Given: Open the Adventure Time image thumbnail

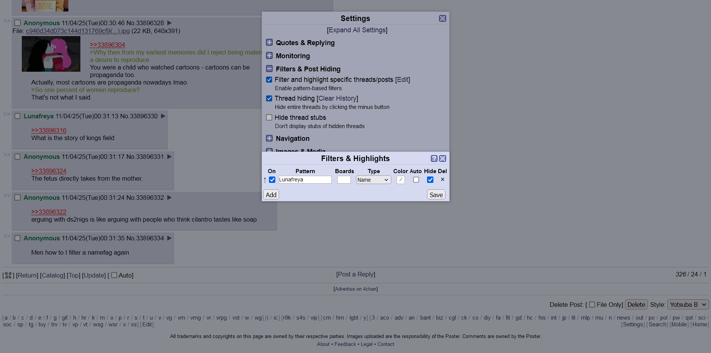Looking at the screenshot, I should point(51,54).
